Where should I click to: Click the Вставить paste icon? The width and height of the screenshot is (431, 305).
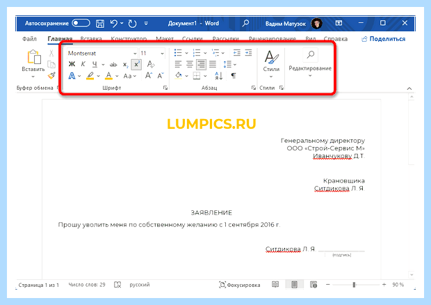(x=34, y=57)
